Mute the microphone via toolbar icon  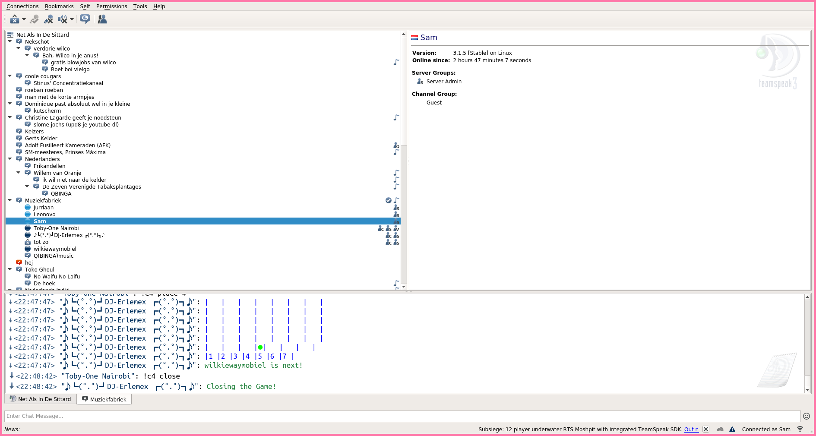pos(48,19)
